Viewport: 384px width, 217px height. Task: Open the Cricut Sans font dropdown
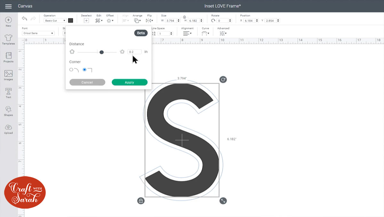(38, 33)
